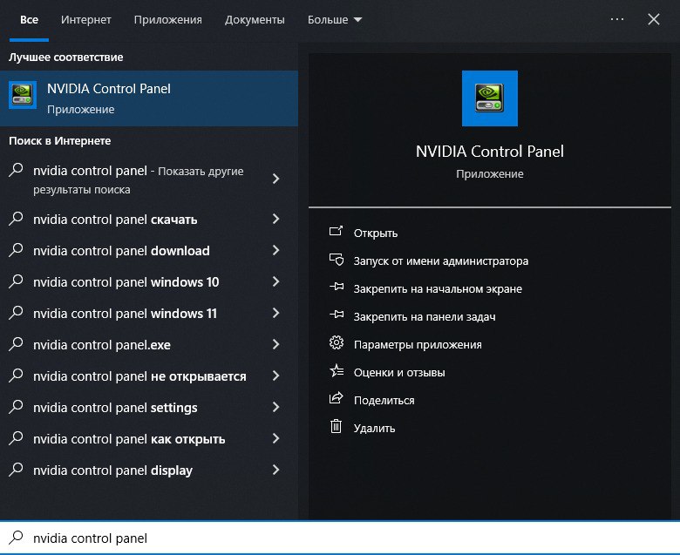Switch to the Интернет tab
Viewport: 680px width, 555px height.
85,20
